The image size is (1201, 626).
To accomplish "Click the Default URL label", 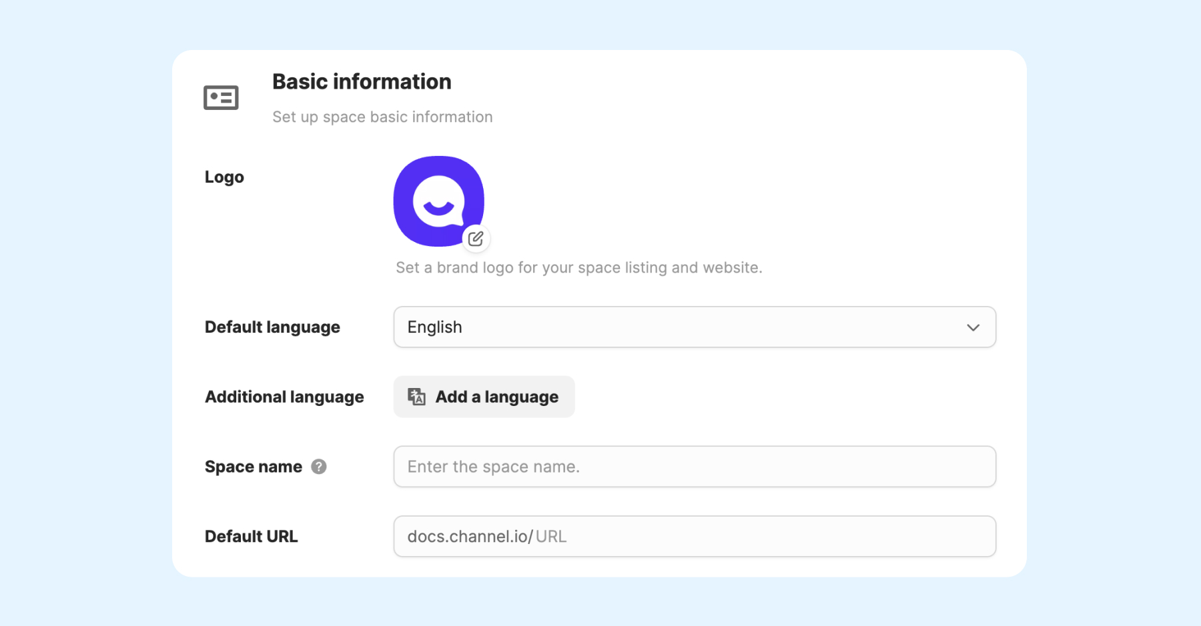I will coord(252,537).
